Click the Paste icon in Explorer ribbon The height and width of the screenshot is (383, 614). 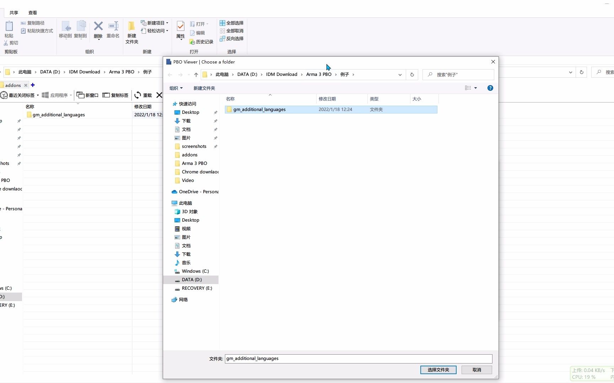(x=9, y=26)
